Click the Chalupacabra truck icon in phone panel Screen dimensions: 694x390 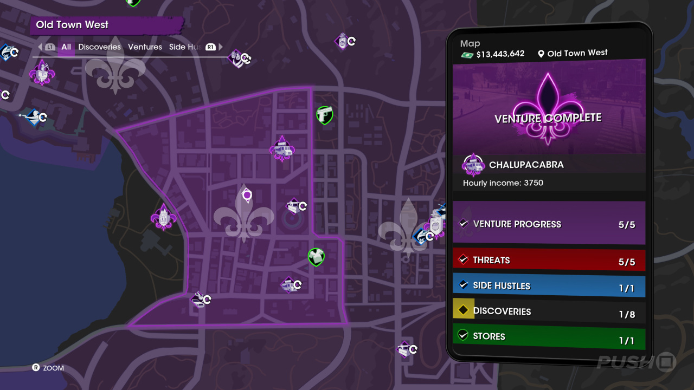coord(473,165)
